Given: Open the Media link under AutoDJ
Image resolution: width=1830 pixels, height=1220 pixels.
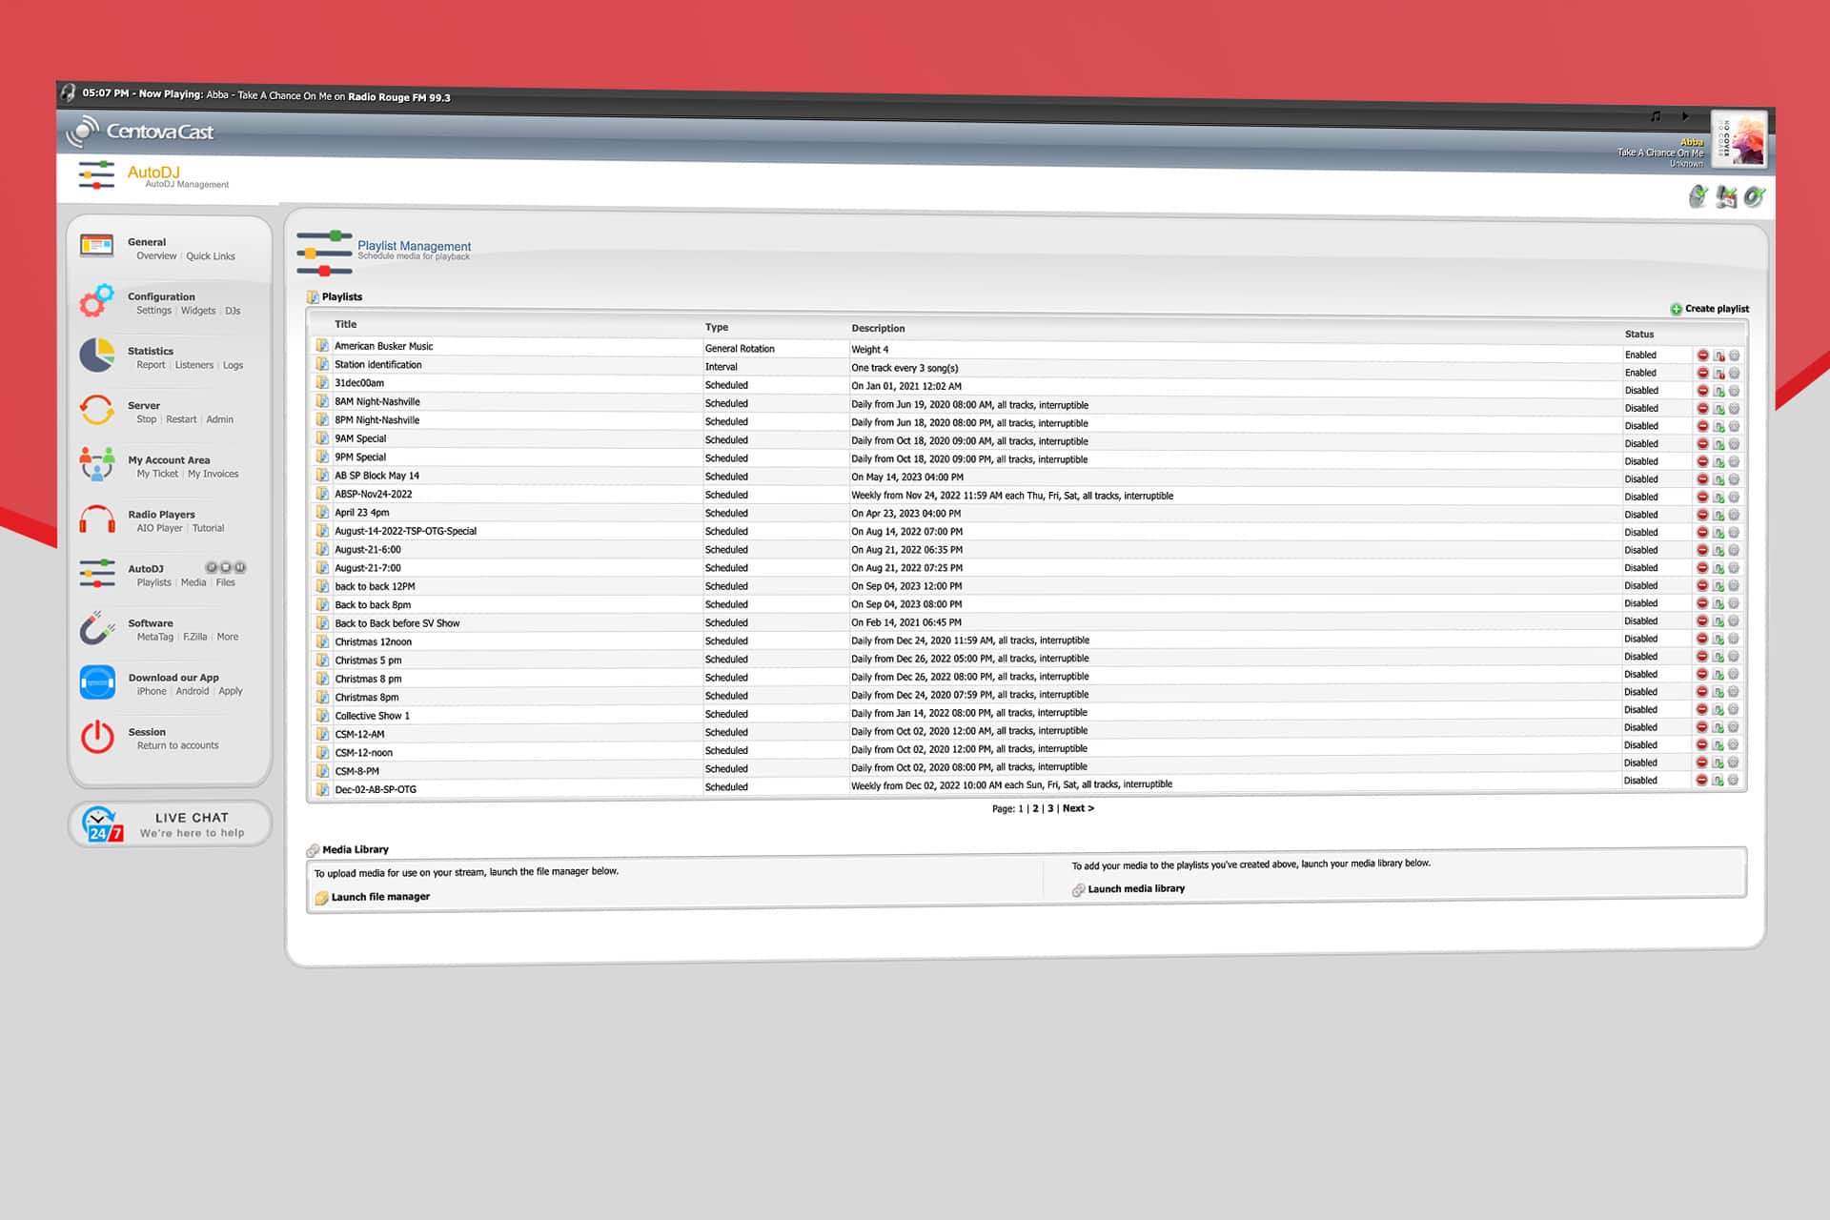Looking at the screenshot, I should [x=193, y=582].
